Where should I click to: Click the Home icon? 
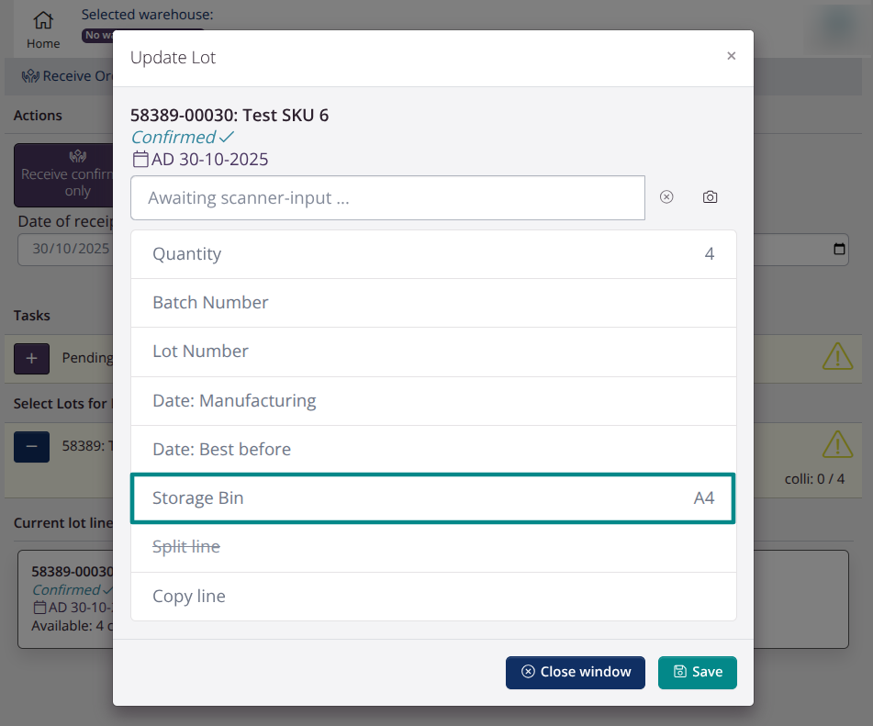pos(42,21)
